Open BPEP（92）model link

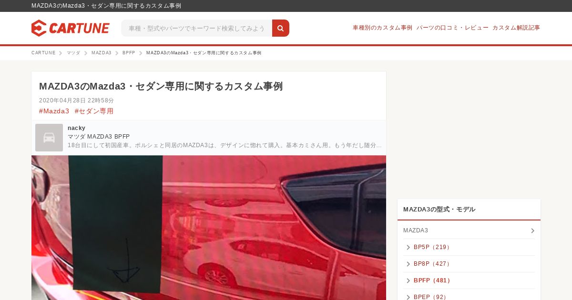(x=431, y=297)
